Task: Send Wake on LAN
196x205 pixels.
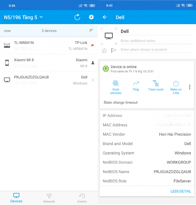Action: point(176,87)
